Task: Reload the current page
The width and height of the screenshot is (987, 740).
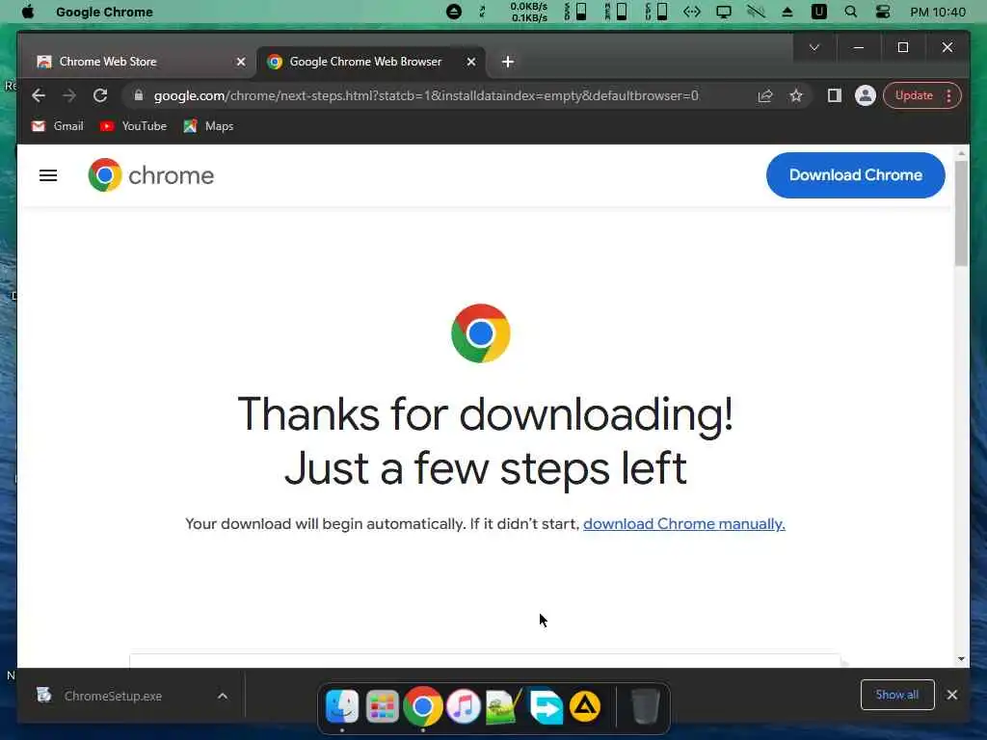Action: point(100,95)
